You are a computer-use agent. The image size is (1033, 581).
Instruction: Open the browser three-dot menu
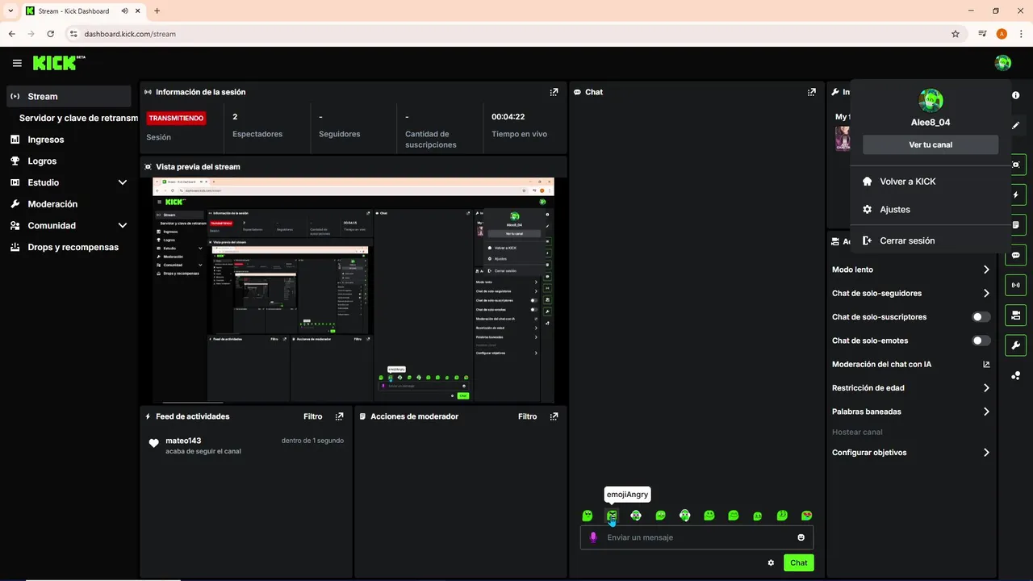coord(1021,34)
